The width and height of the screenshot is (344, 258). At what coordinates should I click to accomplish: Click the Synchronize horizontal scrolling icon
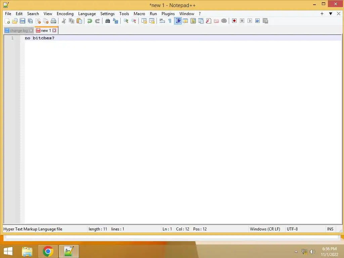152,21
